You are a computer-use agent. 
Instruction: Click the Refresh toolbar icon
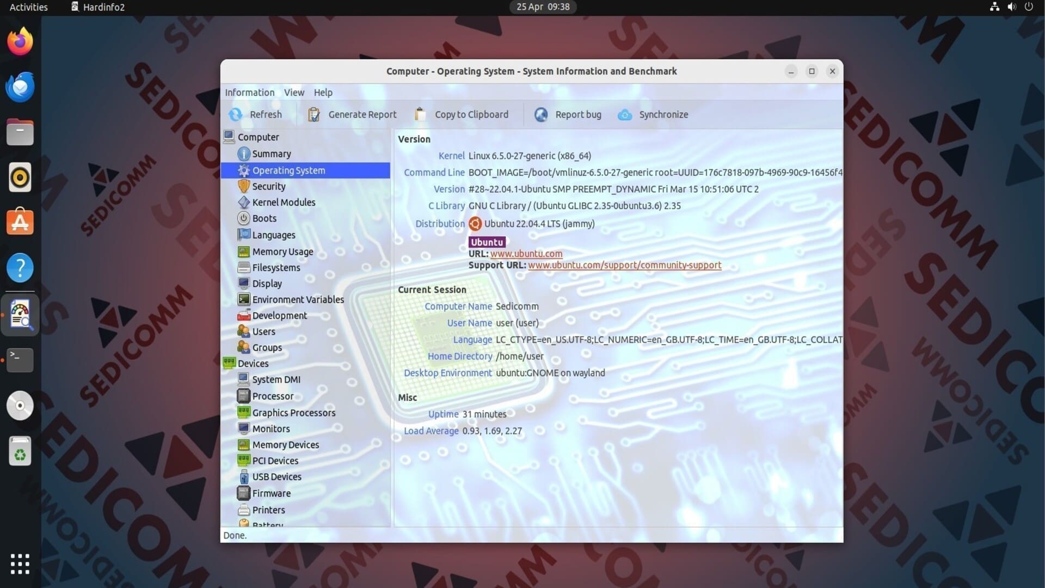tap(236, 114)
